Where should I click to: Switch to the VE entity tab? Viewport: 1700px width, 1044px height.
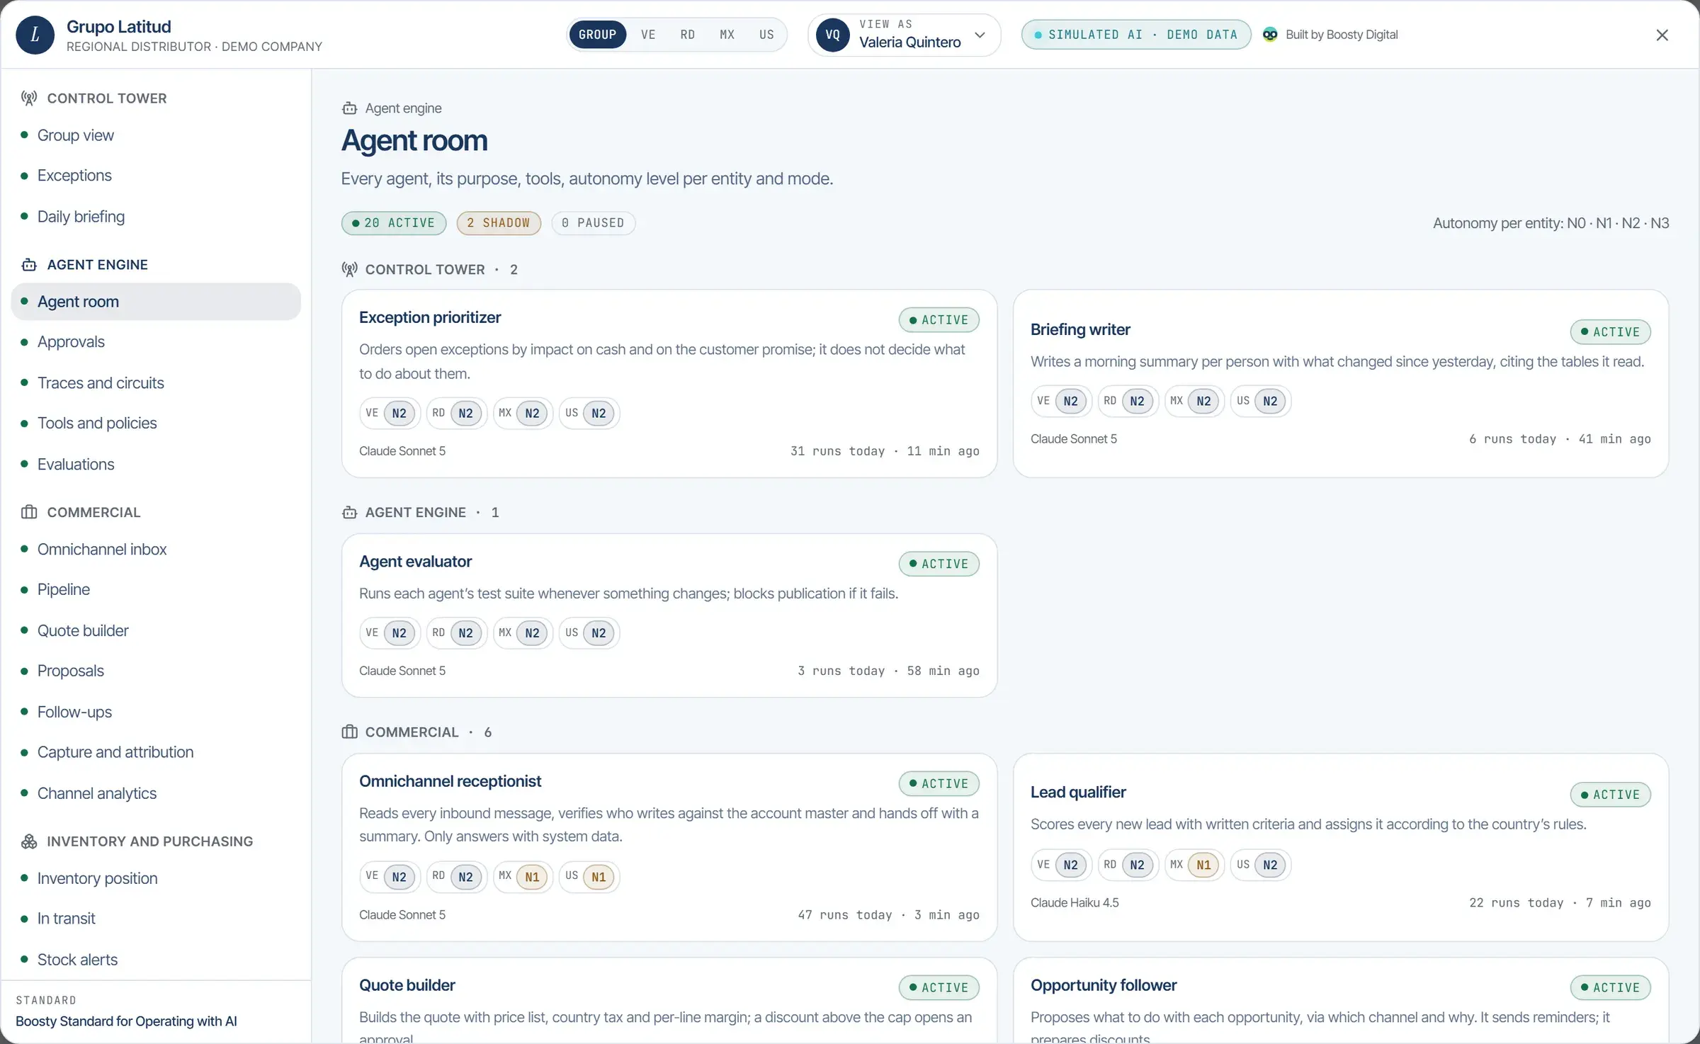tap(648, 35)
